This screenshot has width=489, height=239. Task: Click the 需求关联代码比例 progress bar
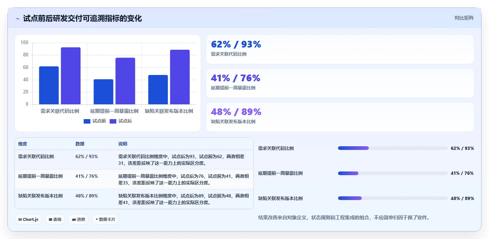[x=393, y=148]
